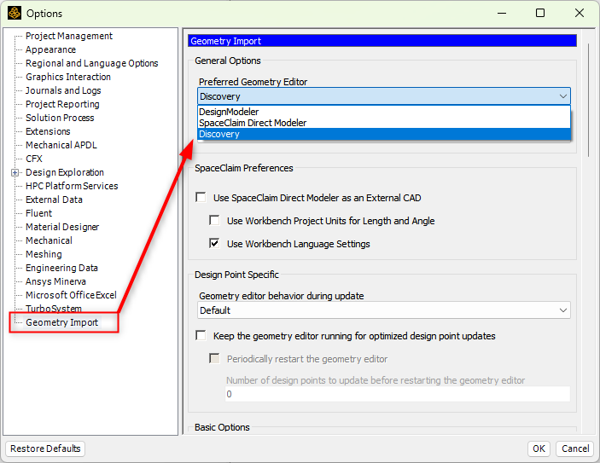The width and height of the screenshot is (600, 463).
Task: Open Fluent settings
Action: 38,213
